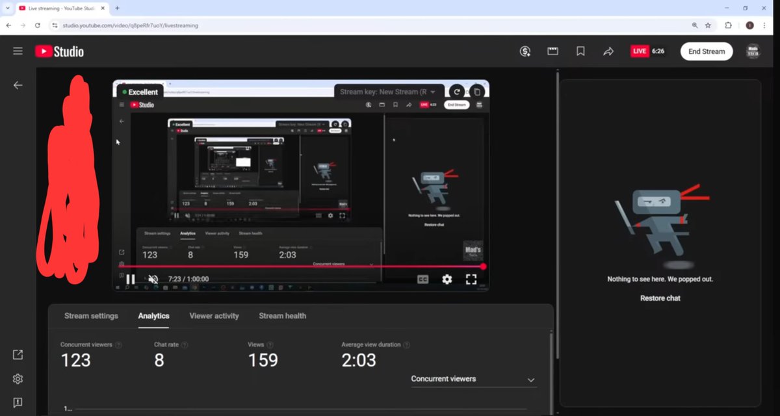780x416 pixels.
Task: Open the channel avatar account menu
Action: pos(753,51)
